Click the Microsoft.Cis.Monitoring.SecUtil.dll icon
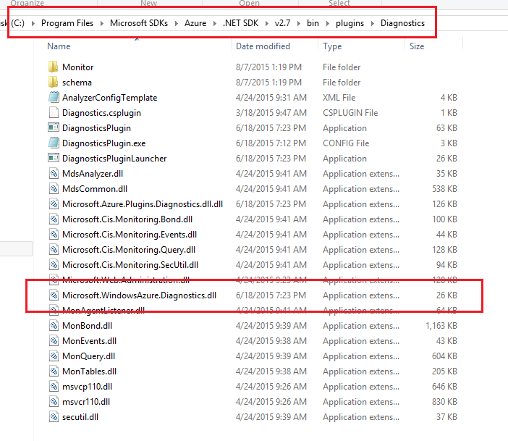508x441 pixels. click(54, 265)
